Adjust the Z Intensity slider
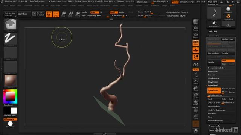Screen dimensions: 241x135 123,16
